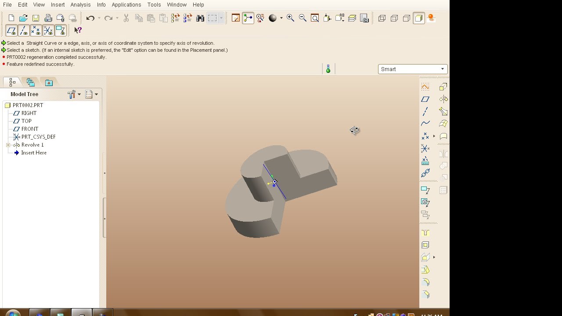Image resolution: width=562 pixels, height=316 pixels.
Task: Open an existing file with the folder icon
Action: [x=23, y=18]
